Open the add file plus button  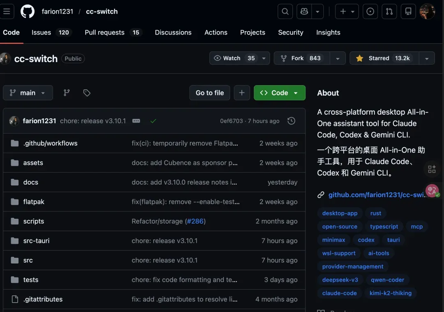pyautogui.click(x=242, y=93)
